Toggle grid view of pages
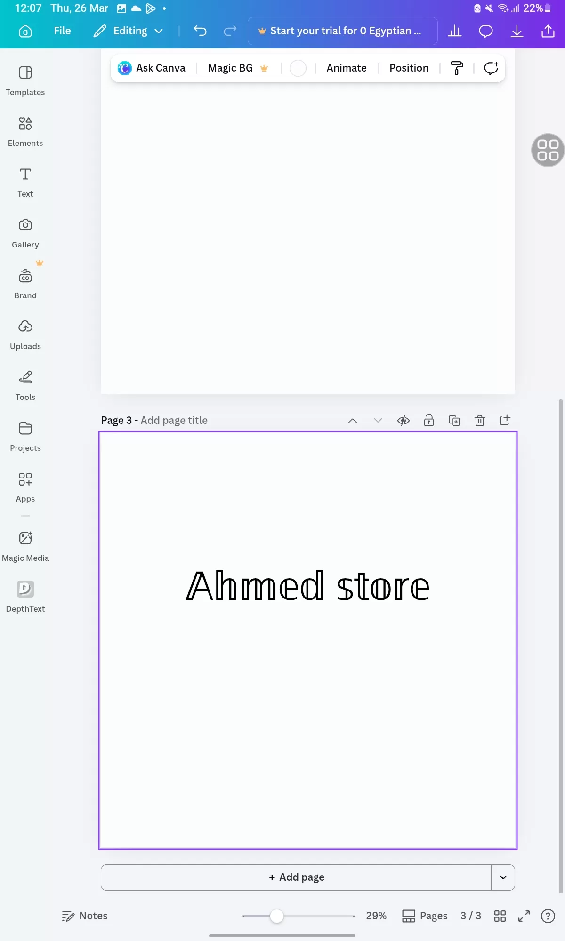Screen dimensions: 565x941 point(500,916)
